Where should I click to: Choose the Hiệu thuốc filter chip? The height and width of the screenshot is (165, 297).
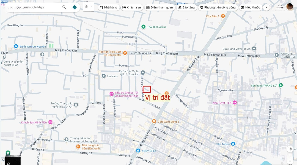(x=251, y=7)
